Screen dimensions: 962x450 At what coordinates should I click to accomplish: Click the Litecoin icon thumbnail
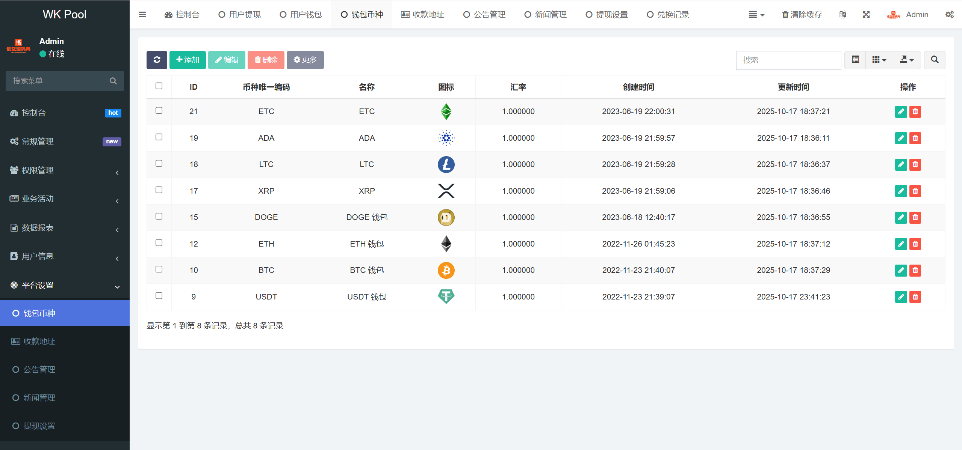(446, 164)
